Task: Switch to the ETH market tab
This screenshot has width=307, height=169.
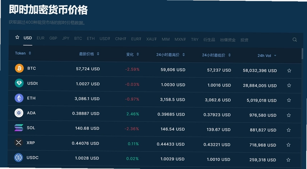Action: click(x=91, y=38)
